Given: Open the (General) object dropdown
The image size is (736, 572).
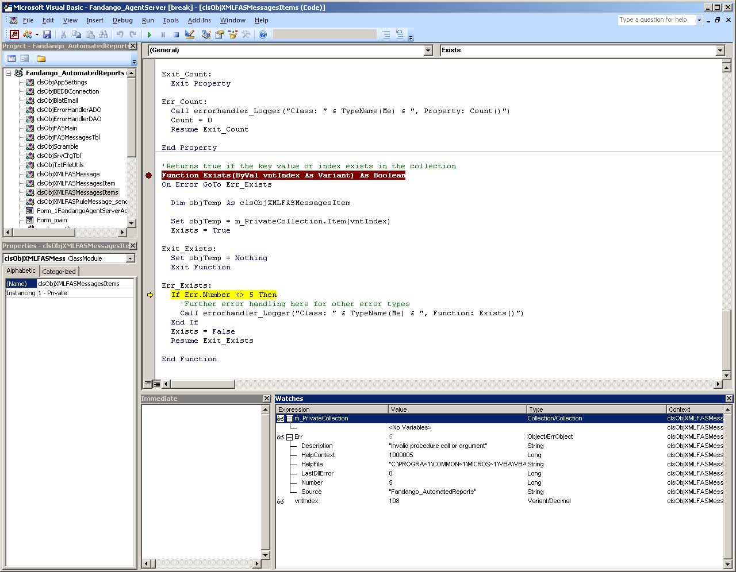Looking at the screenshot, I should (x=428, y=51).
